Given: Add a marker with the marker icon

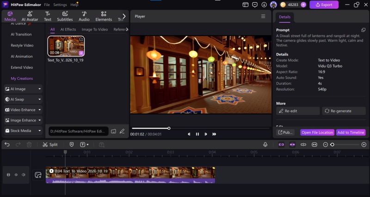Looking at the screenshot, I should click(72, 144).
